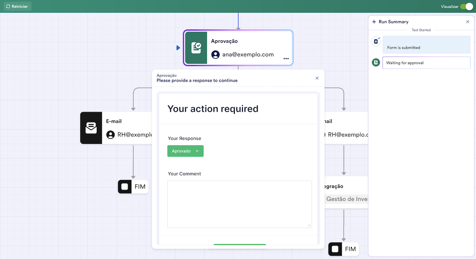476x259 pixels.
Task: Click the green Aprovação node icon
Action: coord(196,48)
